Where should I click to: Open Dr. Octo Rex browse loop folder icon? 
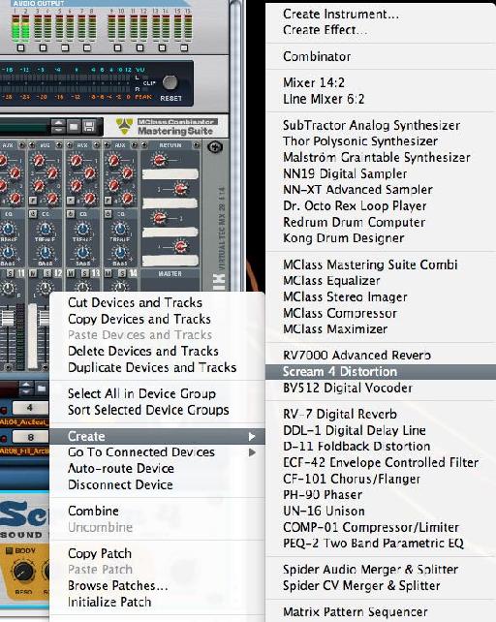[41, 389]
